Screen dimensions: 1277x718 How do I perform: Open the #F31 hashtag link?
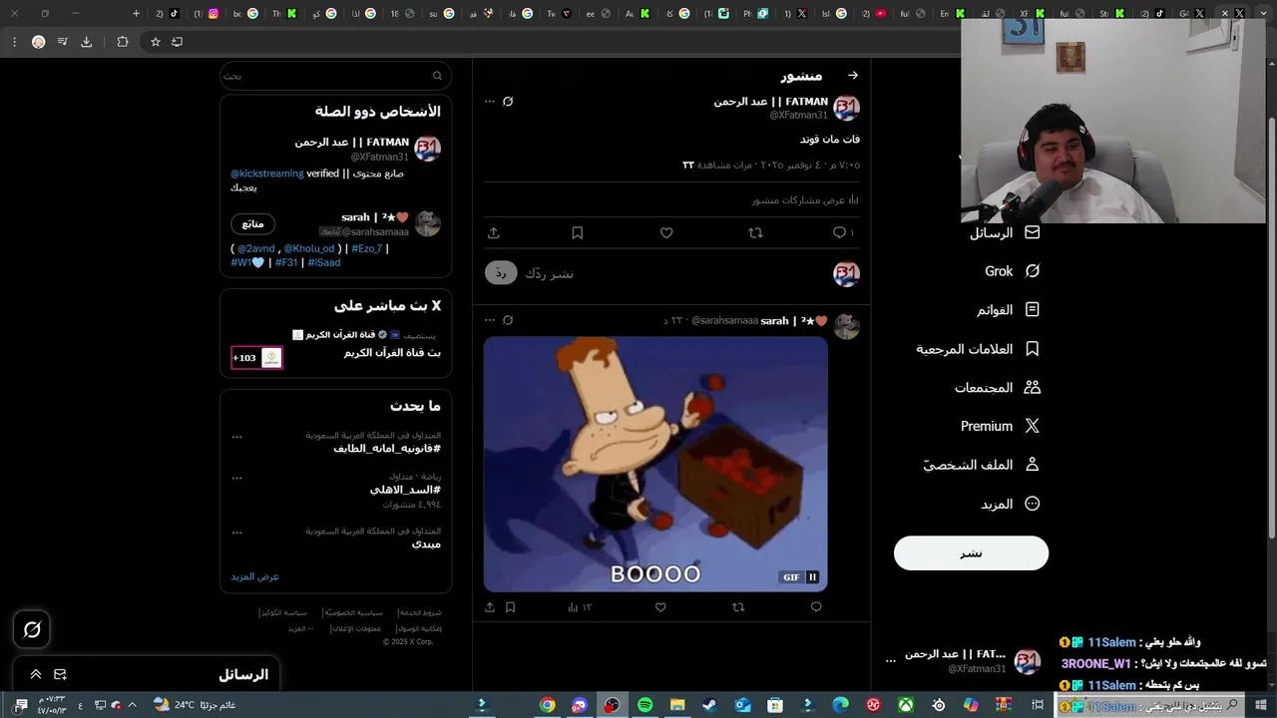pos(286,263)
